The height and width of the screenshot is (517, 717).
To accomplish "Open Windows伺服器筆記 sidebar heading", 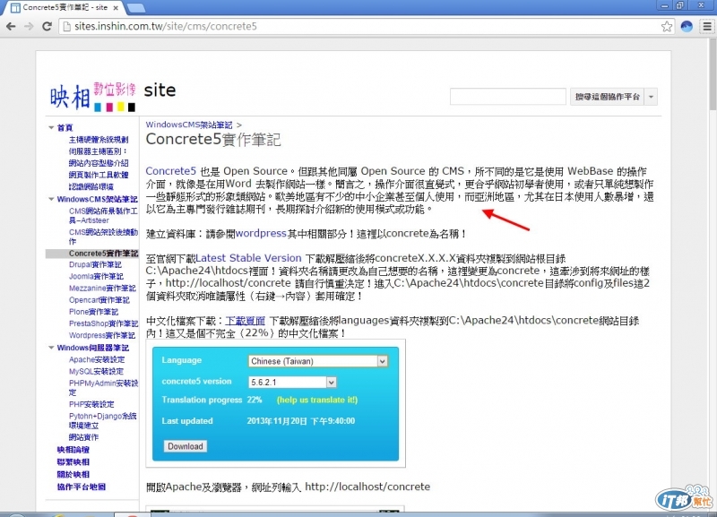I will pos(93,348).
